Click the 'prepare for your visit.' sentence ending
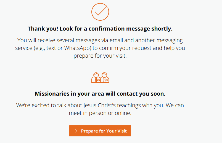222x143 pixels. pos(100,56)
